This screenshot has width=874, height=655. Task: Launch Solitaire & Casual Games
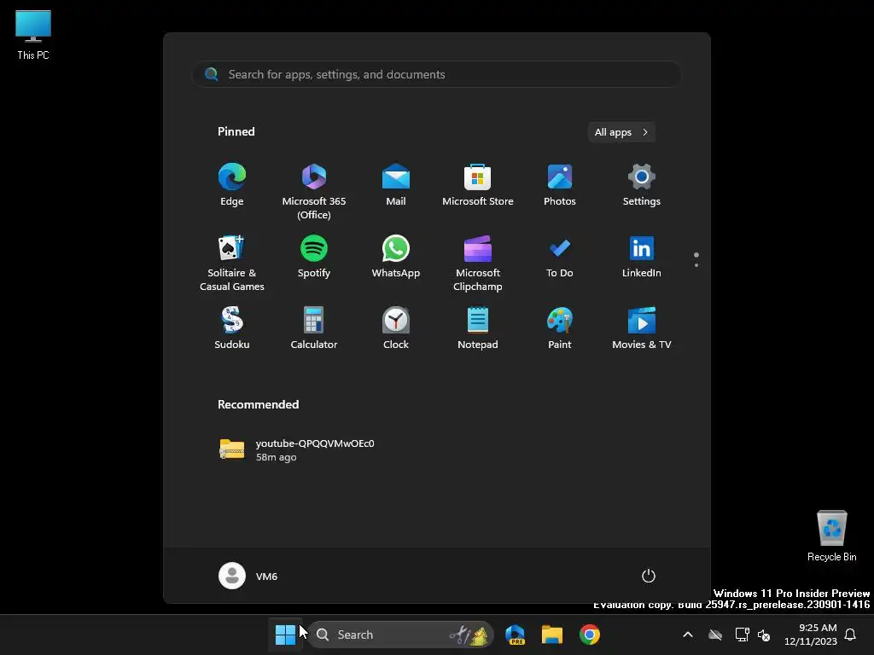pyautogui.click(x=232, y=263)
